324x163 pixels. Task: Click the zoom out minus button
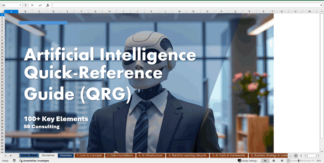[289, 161]
